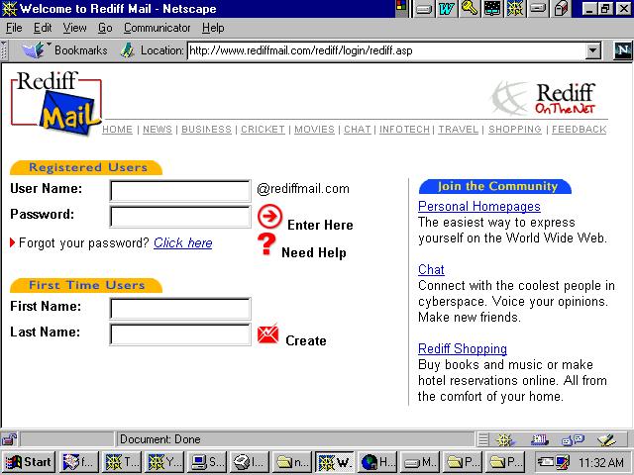Screen dimensions: 634x475
Task: Open the Edit menu
Action: tap(43, 28)
